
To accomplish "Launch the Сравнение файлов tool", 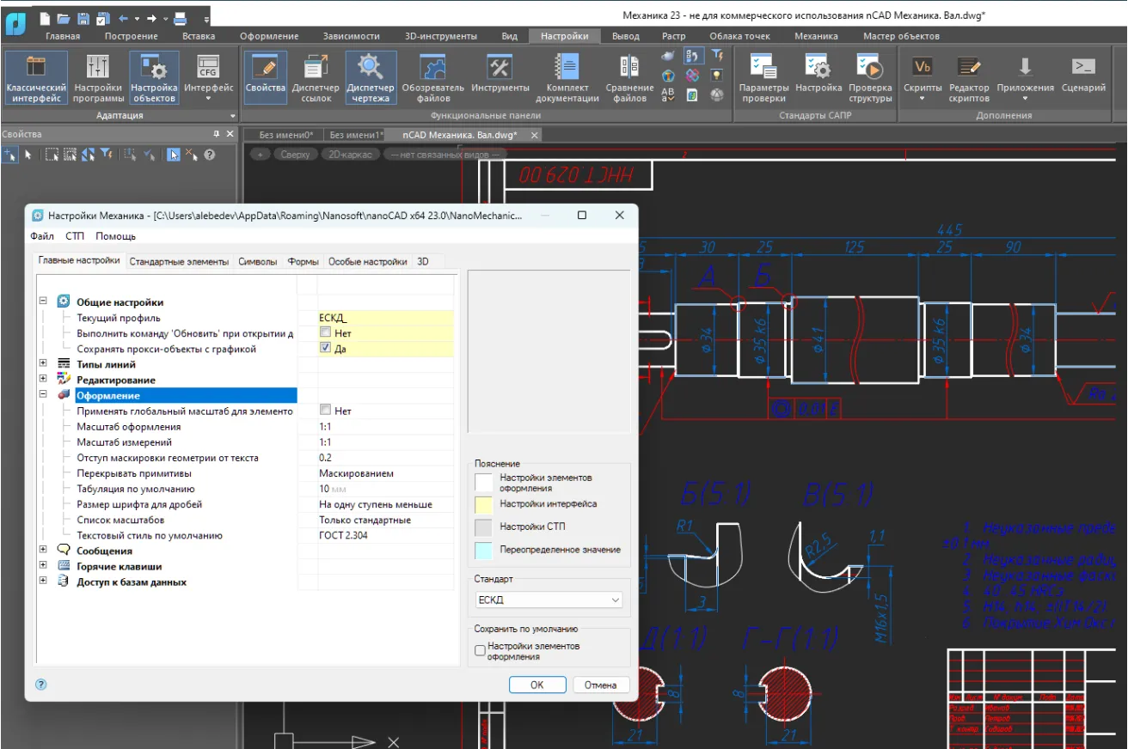I will (629, 77).
